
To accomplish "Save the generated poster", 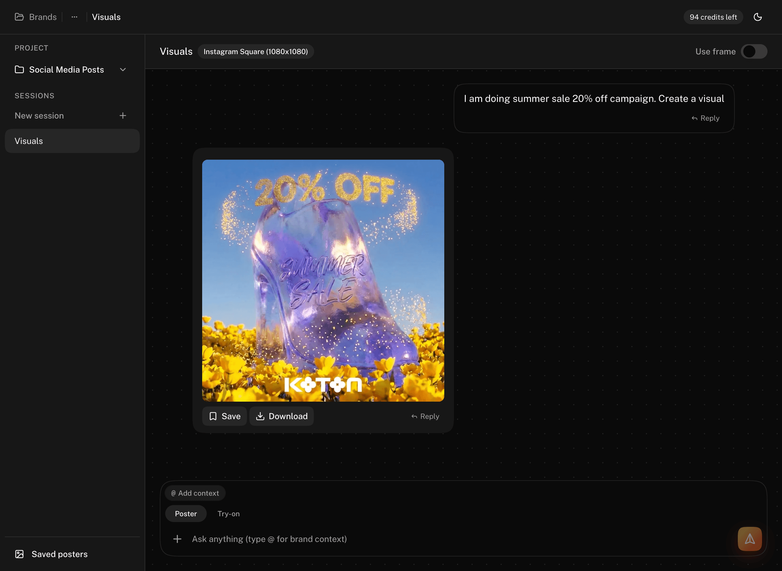I will pyautogui.click(x=224, y=416).
